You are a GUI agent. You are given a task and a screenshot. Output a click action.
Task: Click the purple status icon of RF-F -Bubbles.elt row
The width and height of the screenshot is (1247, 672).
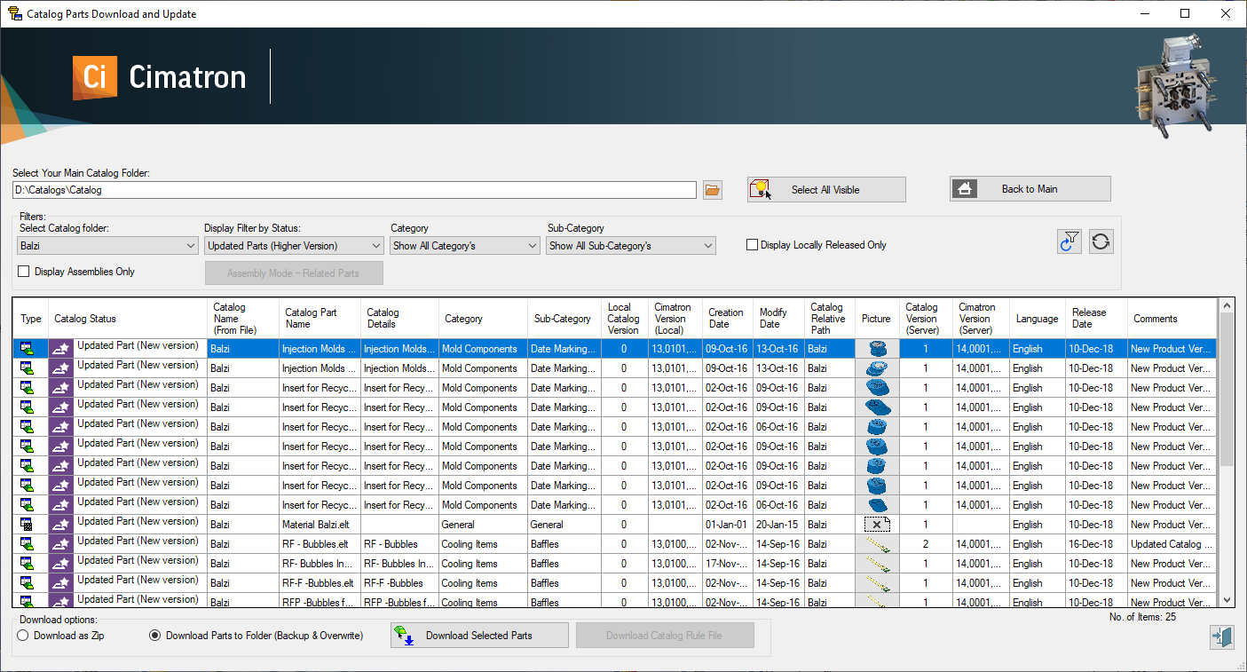[60, 583]
